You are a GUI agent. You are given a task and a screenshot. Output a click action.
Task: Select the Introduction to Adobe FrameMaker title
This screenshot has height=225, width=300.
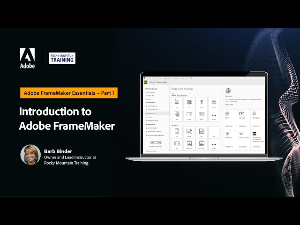click(x=67, y=119)
